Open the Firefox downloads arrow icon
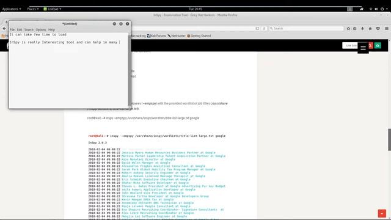This screenshot has height=220, width=391. (362, 29)
